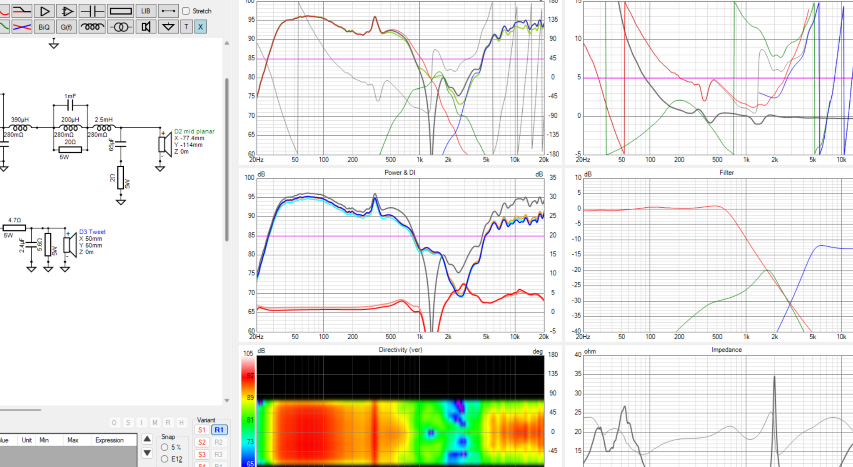Screen dimensions: 853x467
Task: Select the loudspeaker driver tool
Action: (x=146, y=27)
